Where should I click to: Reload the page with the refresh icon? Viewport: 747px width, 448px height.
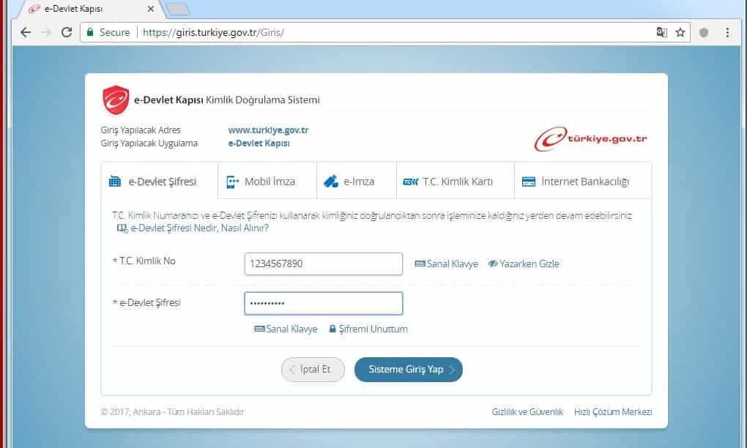coord(67,32)
